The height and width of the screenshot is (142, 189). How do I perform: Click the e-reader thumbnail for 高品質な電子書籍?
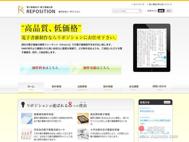point(83,118)
